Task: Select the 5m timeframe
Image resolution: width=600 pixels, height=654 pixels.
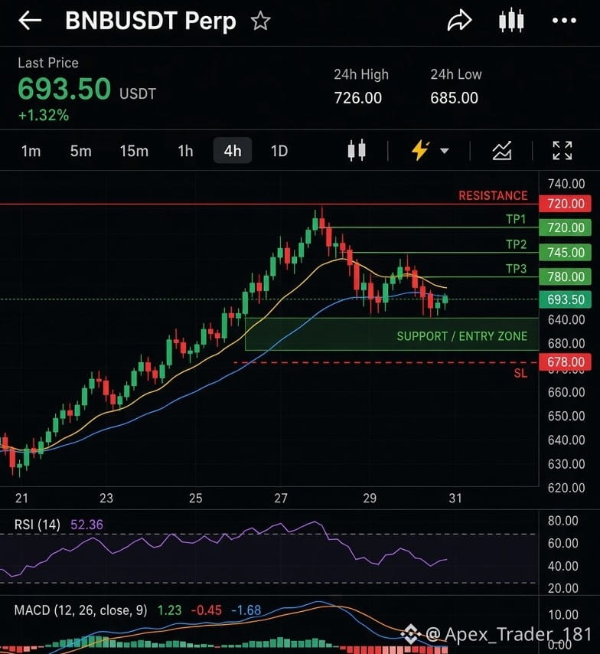Action: coord(80,151)
